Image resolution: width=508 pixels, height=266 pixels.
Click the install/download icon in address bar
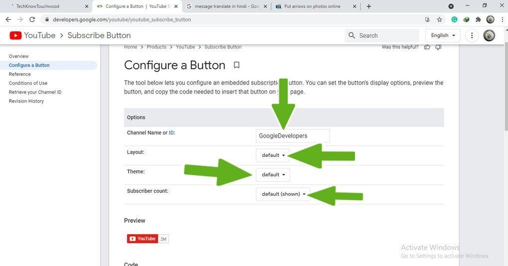click(x=427, y=19)
